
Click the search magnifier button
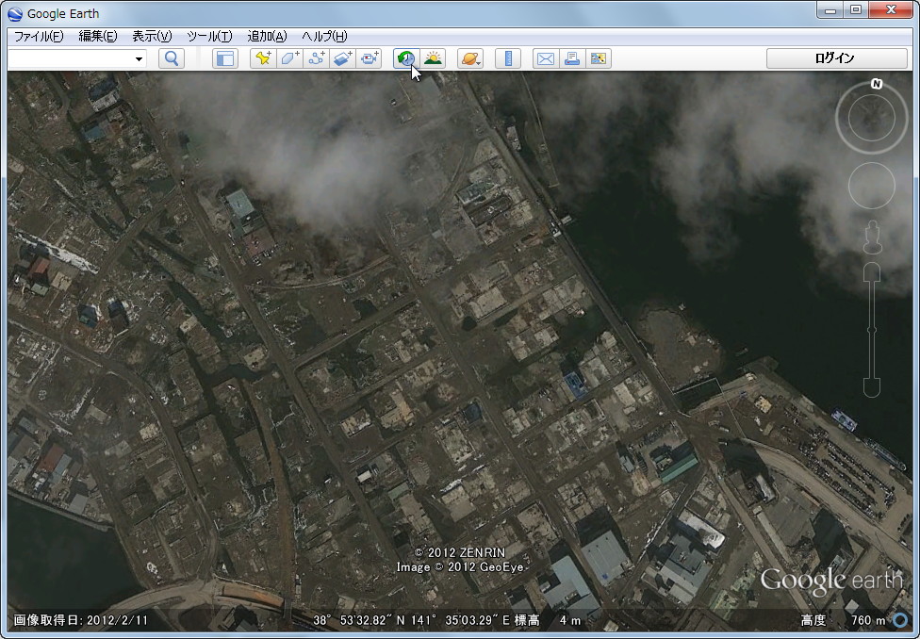(x=172, y=58)
